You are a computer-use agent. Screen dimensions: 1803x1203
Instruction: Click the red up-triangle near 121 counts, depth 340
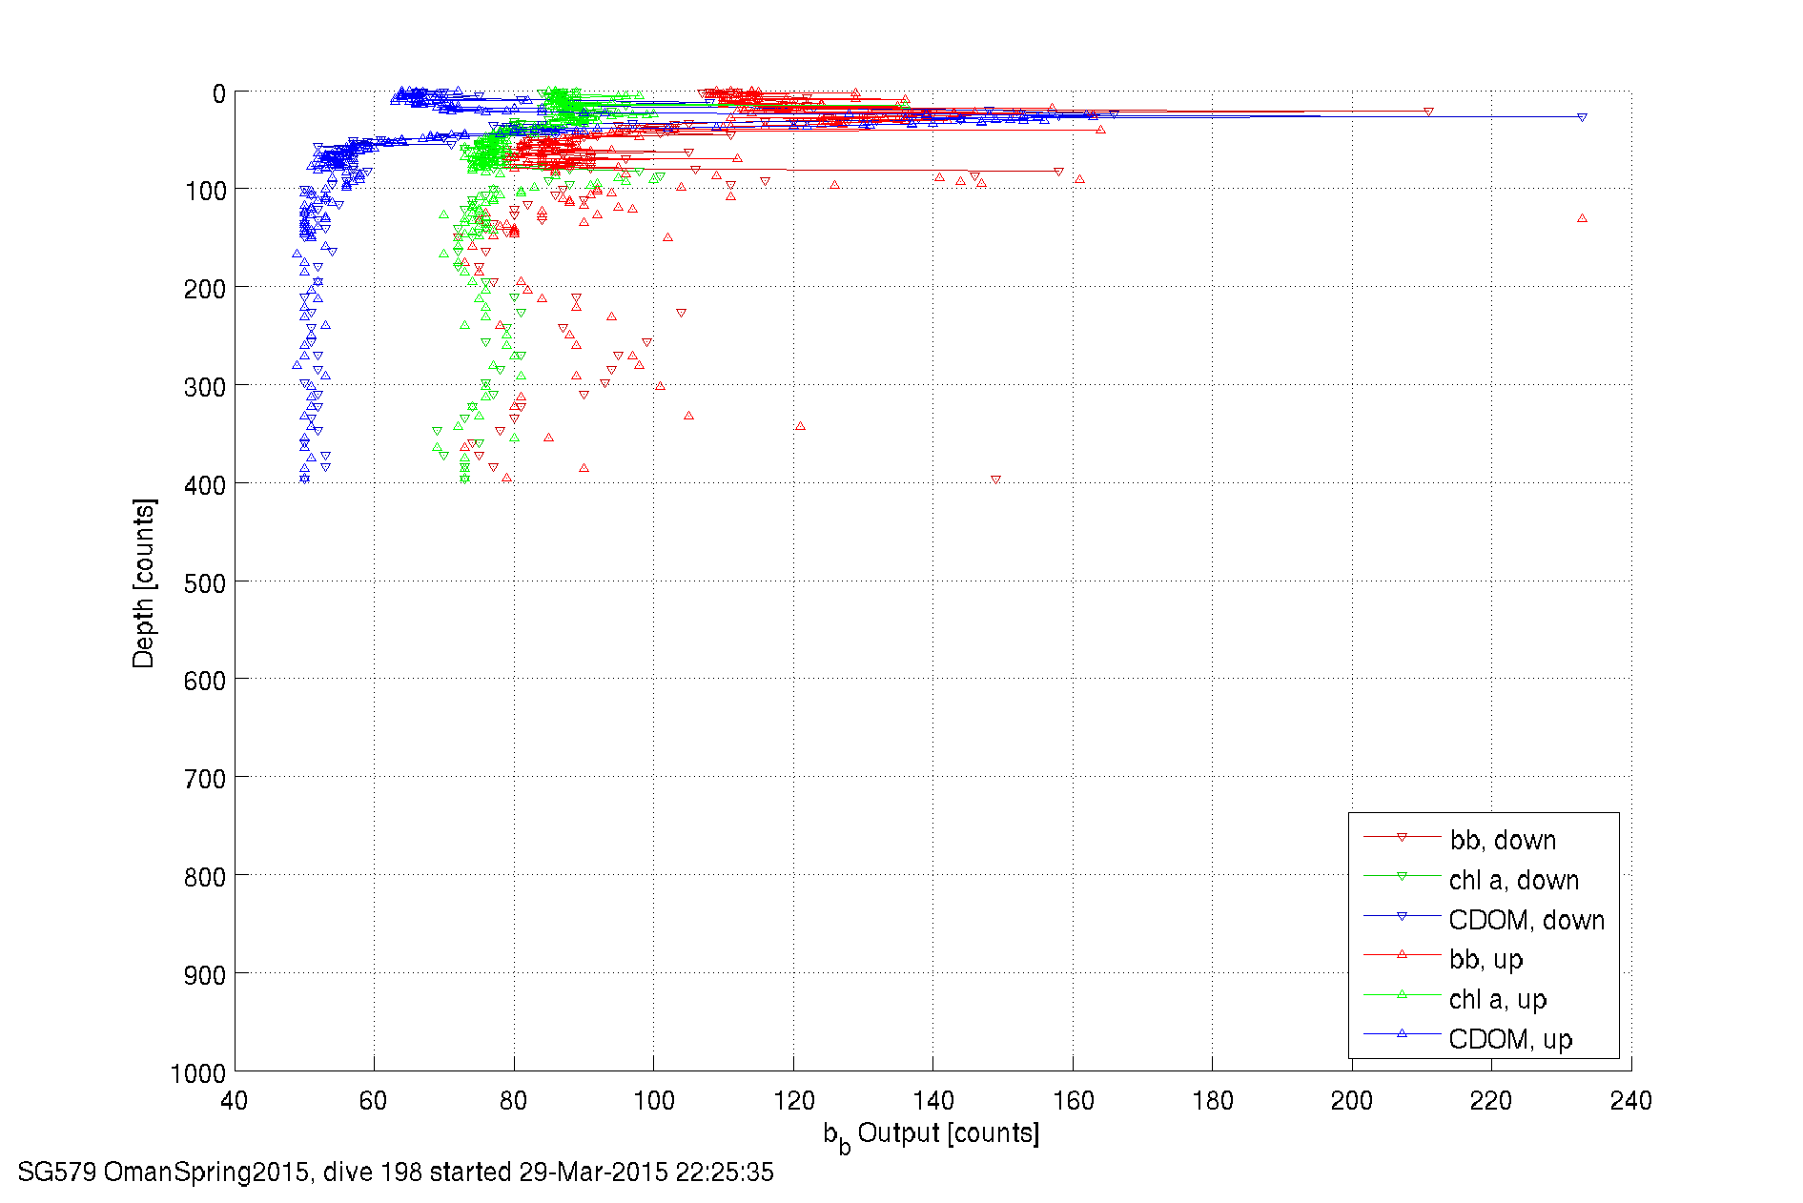pyautogui.click(x=800, y=426)
